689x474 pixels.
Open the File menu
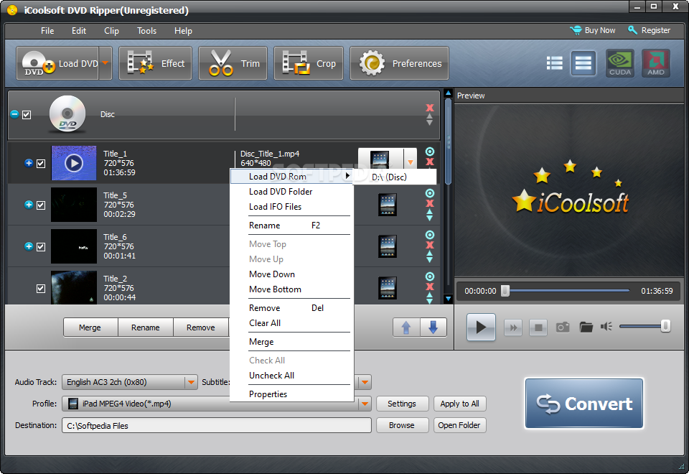(47, 31)
